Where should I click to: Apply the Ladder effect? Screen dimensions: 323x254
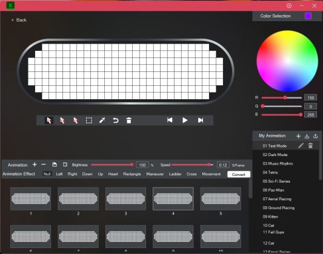175,174
